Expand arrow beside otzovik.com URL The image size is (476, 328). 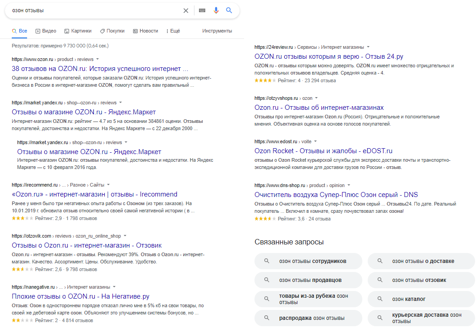125,236
